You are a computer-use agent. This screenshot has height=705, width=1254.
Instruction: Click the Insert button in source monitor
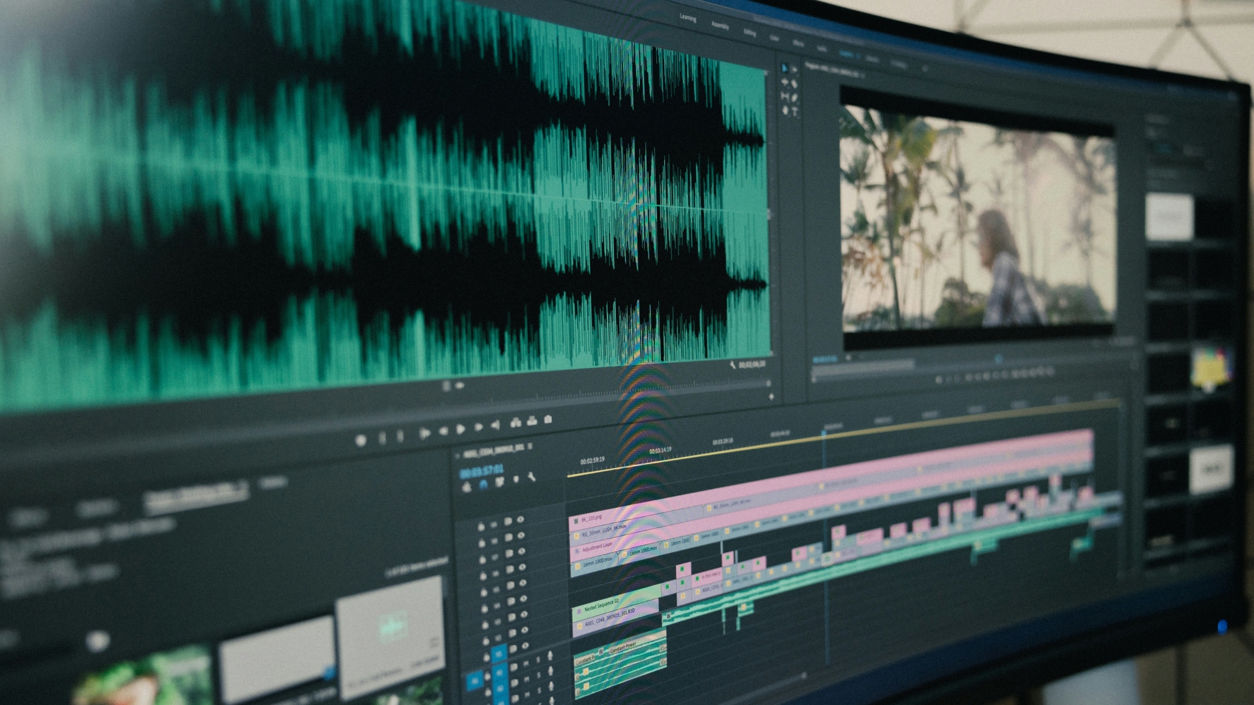tap(516, 422)
